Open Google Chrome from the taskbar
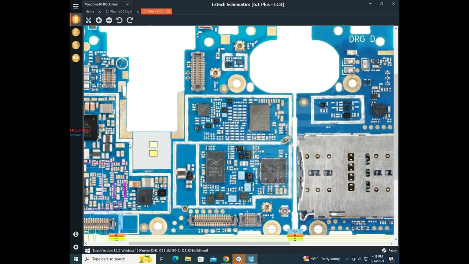 226,259
